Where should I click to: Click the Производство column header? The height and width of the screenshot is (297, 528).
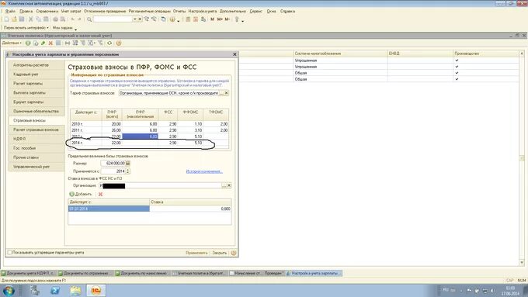point(486,54)
